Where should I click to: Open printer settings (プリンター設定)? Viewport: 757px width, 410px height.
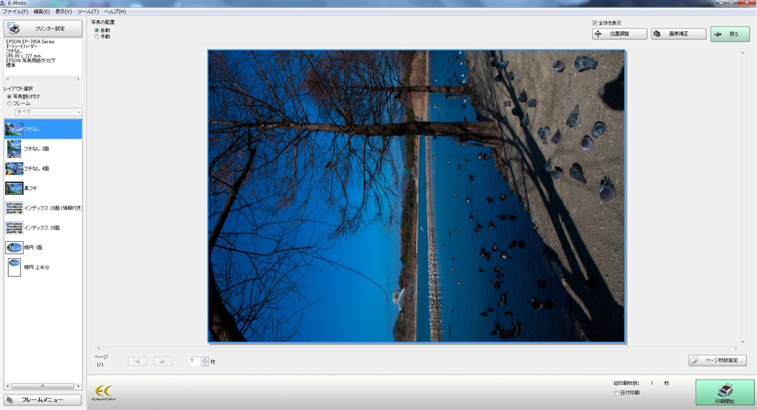[43, 29]
